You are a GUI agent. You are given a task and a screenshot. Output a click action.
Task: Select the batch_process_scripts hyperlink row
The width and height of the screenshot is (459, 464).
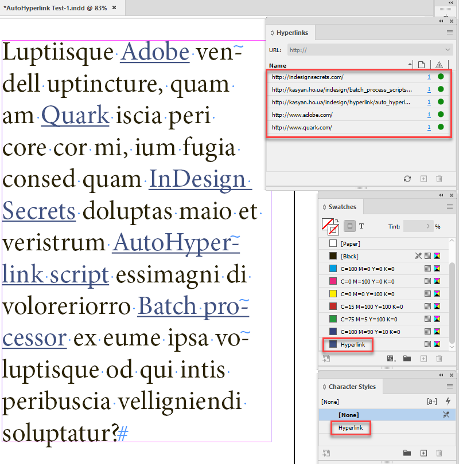pos(359,89)
